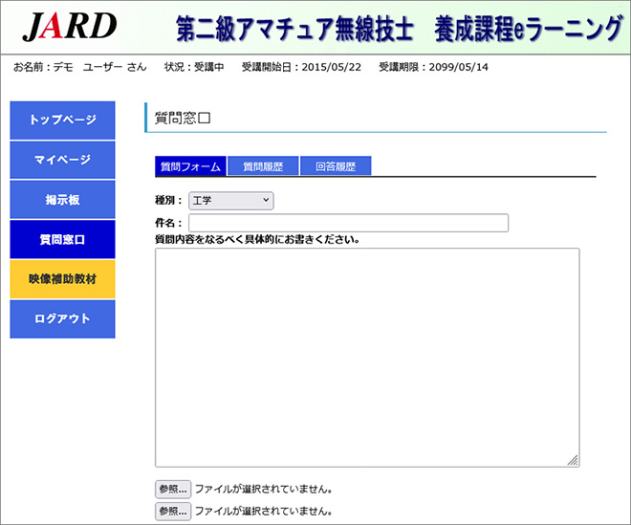Image resolution: width=631 pixels, height=525 pixels.
Task: Open the 掲示板 bulletin board
Action: coord(62,199)
